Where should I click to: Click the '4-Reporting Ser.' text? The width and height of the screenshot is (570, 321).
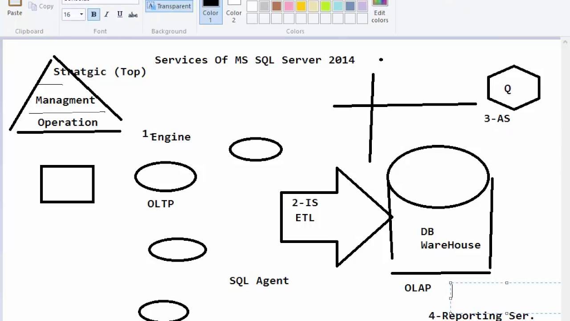click(x=481, y=316)
